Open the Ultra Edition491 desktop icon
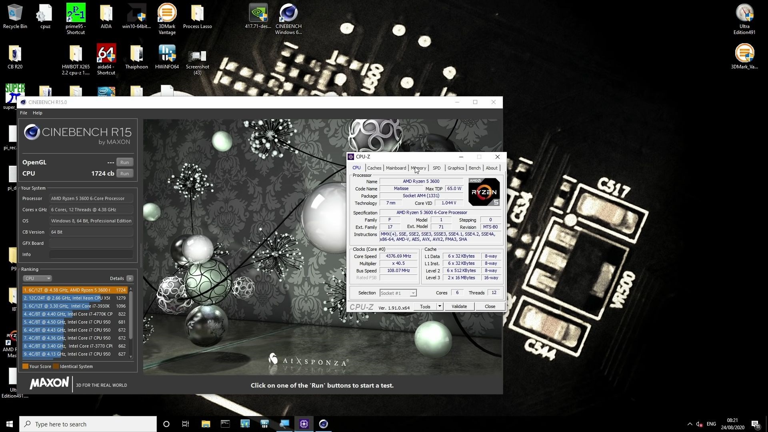The image size is (768, 432). [744, 19]
